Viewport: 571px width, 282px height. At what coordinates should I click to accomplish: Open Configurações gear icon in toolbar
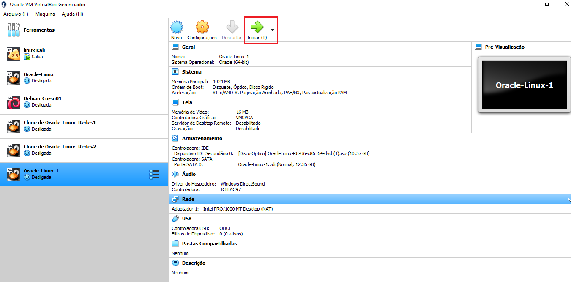point(202,27)
